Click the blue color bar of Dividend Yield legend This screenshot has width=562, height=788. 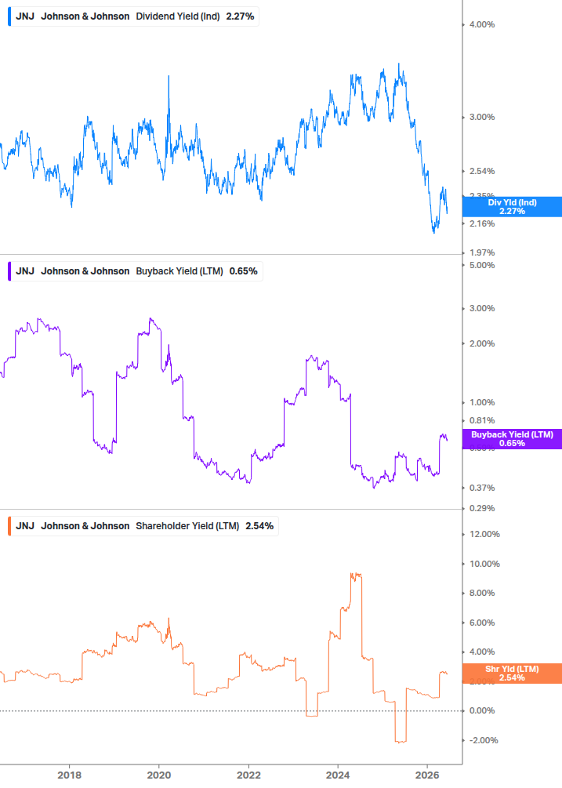click(x=9, y=16)
